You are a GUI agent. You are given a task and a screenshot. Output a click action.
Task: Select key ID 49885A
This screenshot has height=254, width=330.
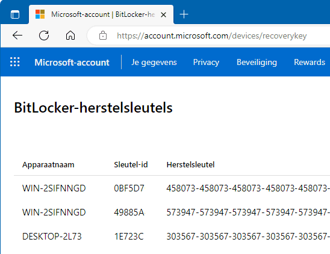coord(129,212)
